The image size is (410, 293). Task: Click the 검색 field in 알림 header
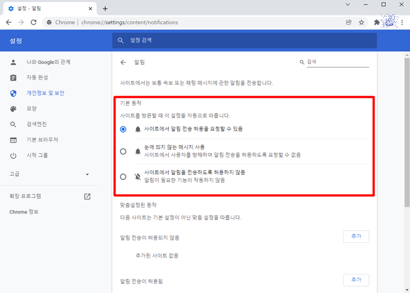[x=337, y=62]
